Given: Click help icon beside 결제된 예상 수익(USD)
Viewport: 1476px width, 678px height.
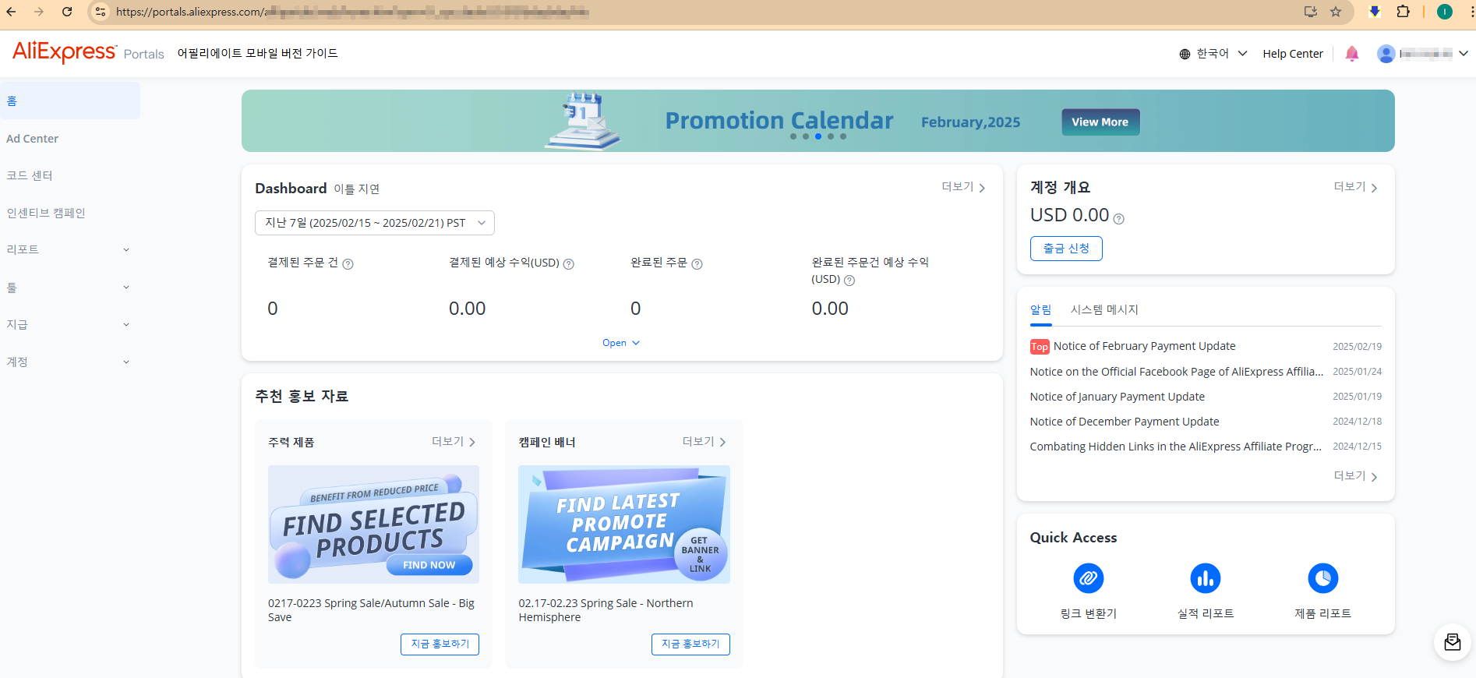Looking at the screenshot, I should coord(569,264).
